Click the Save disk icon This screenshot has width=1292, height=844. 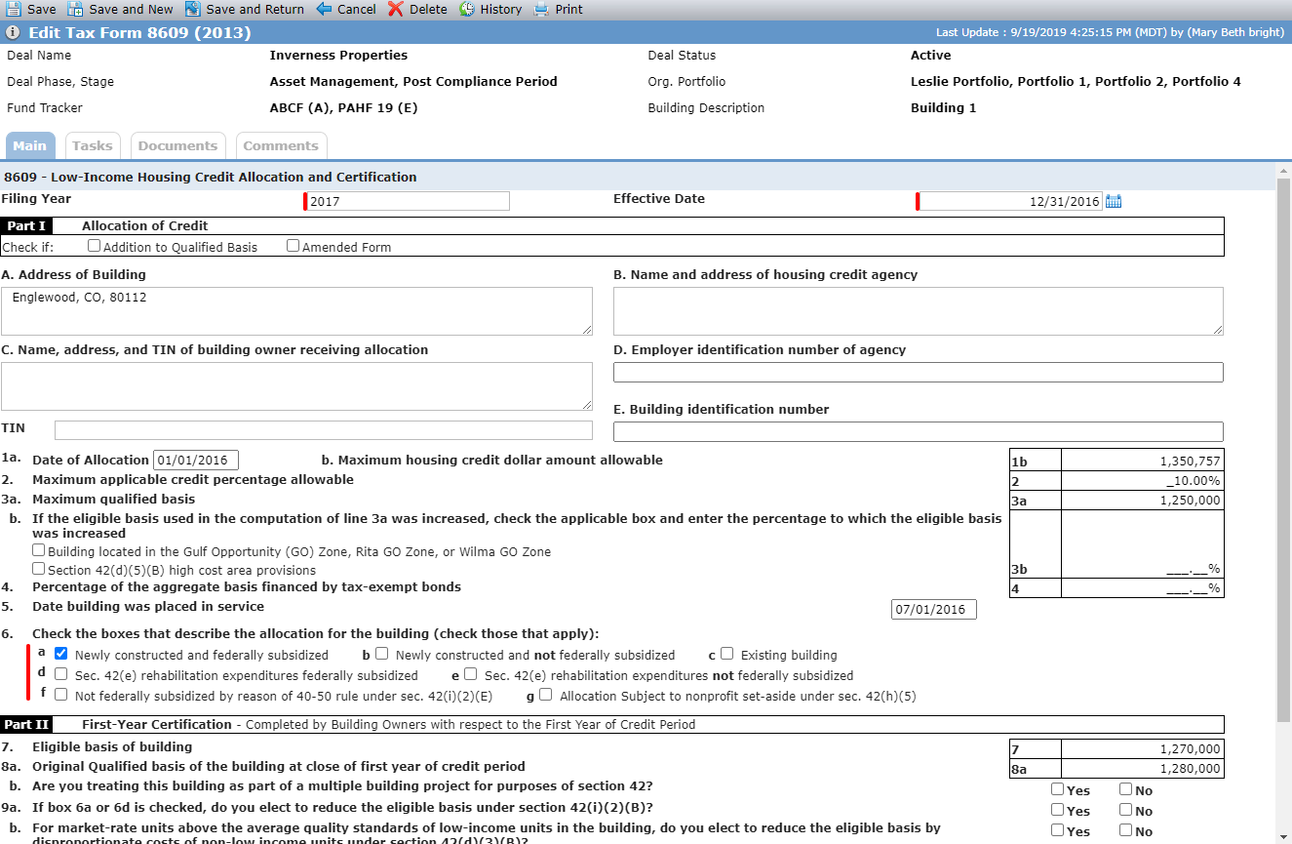coord(13,9)
